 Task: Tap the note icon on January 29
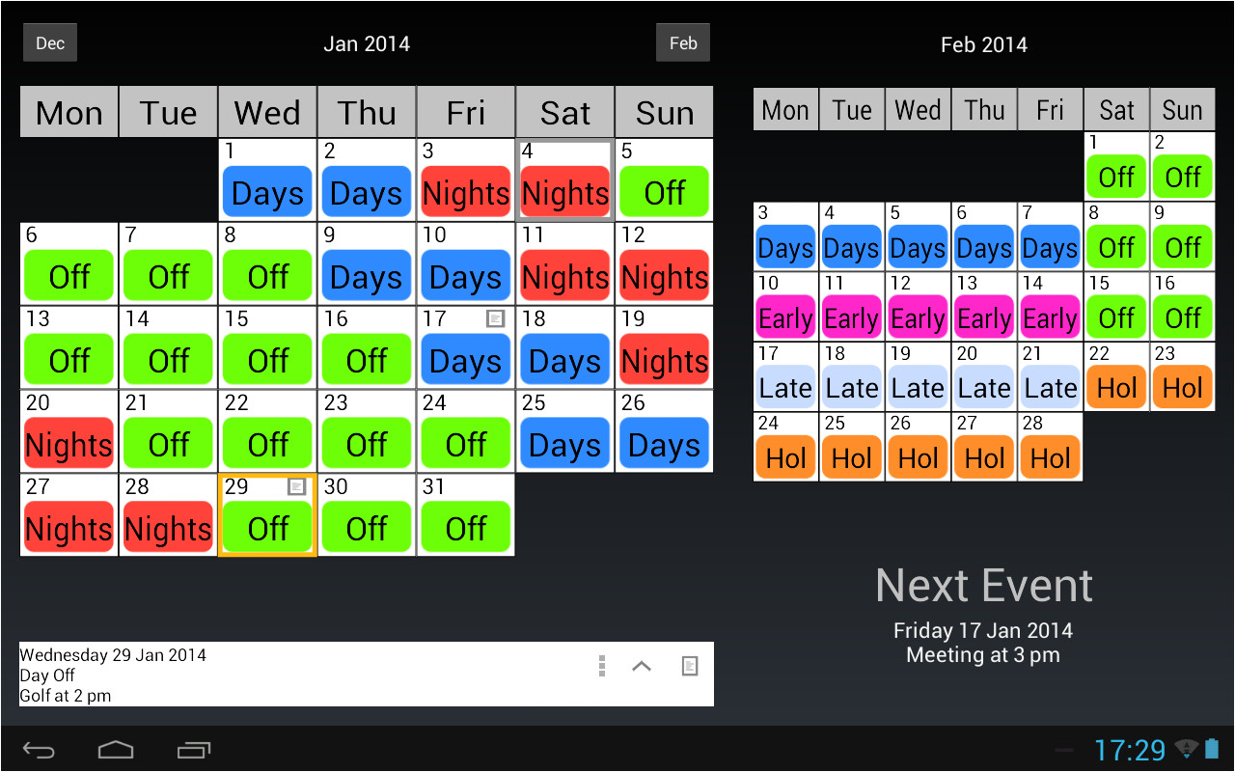pyautogui.click(x=297, y=486)
